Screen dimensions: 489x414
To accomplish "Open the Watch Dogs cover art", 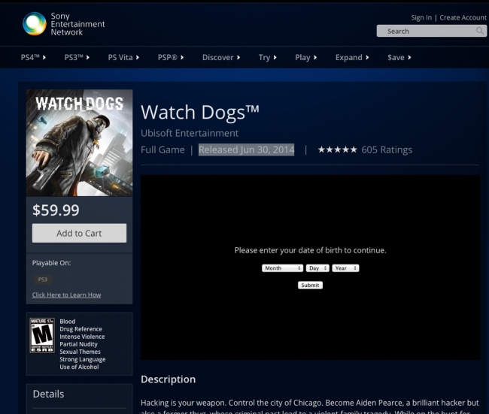I will click(79, 143).
